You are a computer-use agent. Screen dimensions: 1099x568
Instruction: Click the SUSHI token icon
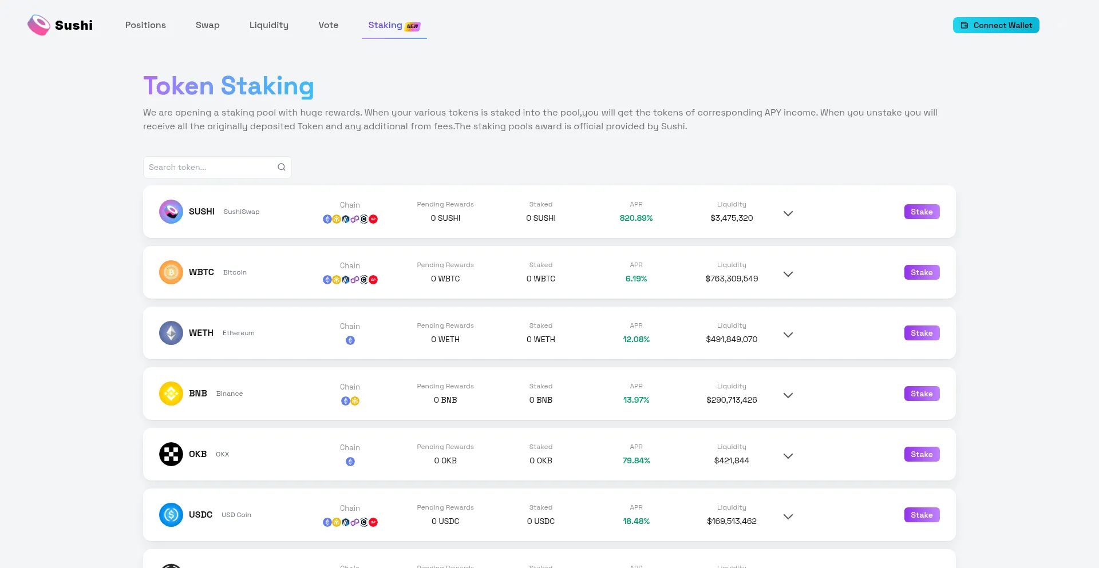coord(171,212)
